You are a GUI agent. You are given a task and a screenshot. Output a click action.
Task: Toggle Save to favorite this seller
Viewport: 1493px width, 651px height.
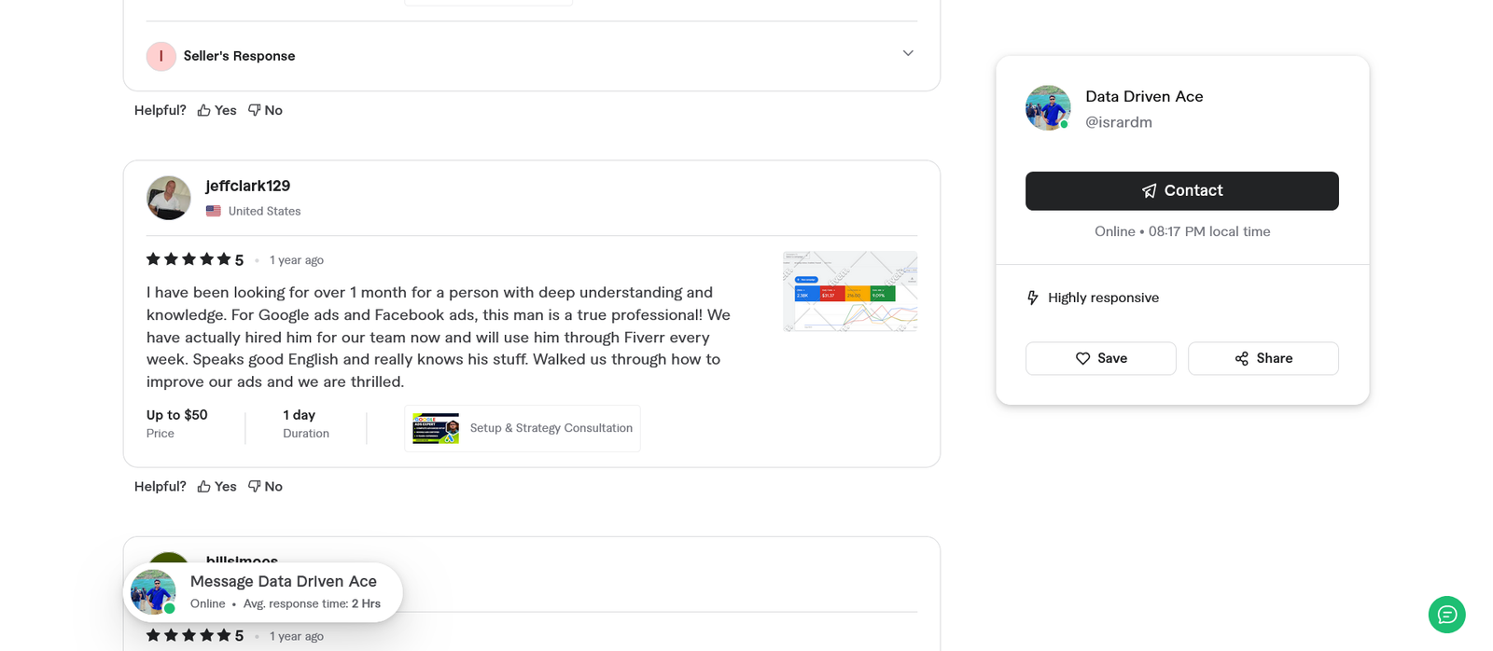point(1100,358)
